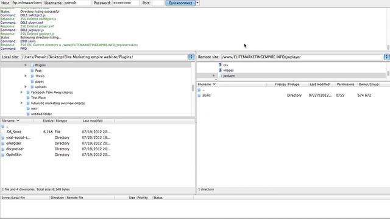Viewport: 390px width, 219px height.
Task: Expand the Thesis folder in local tree
Action: point(26,76)
